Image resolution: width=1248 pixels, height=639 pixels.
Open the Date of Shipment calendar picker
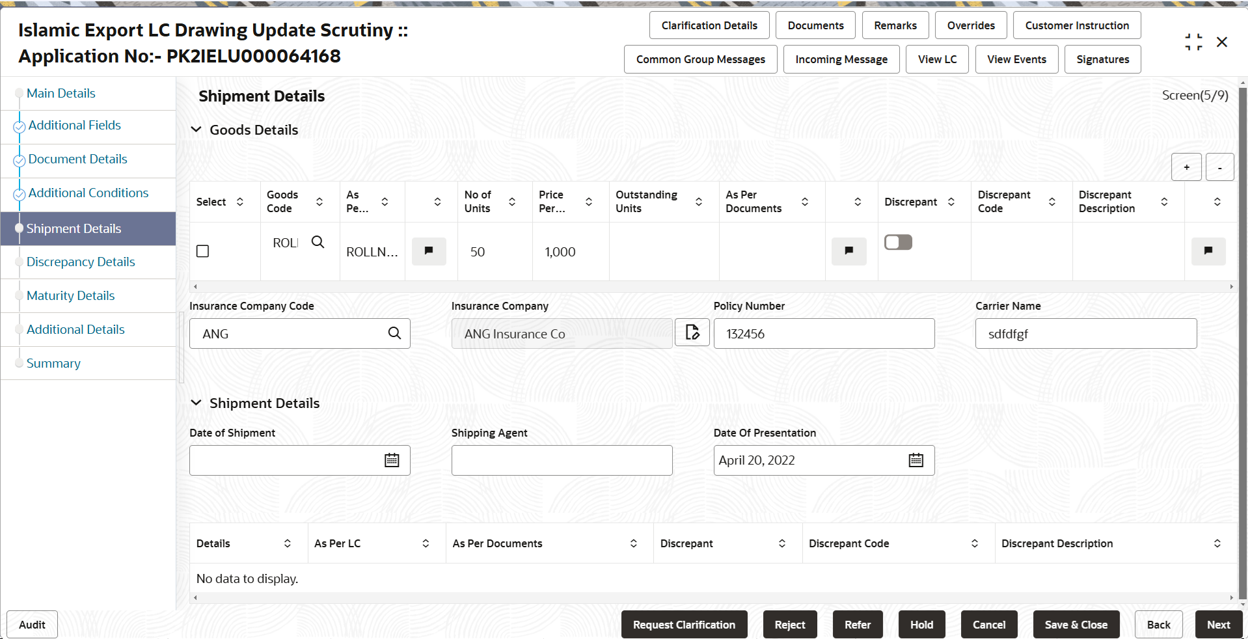pyautogui.click(x=392, y=460)
